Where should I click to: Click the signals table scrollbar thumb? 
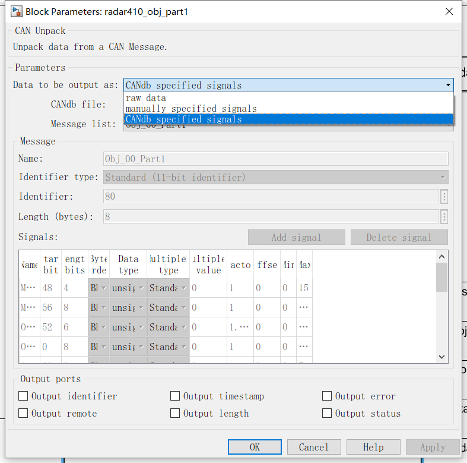tap(441, 277)
